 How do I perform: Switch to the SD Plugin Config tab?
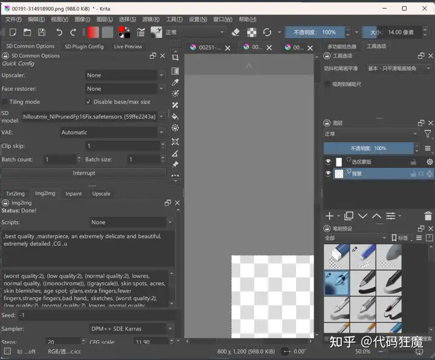pos(84,47)
